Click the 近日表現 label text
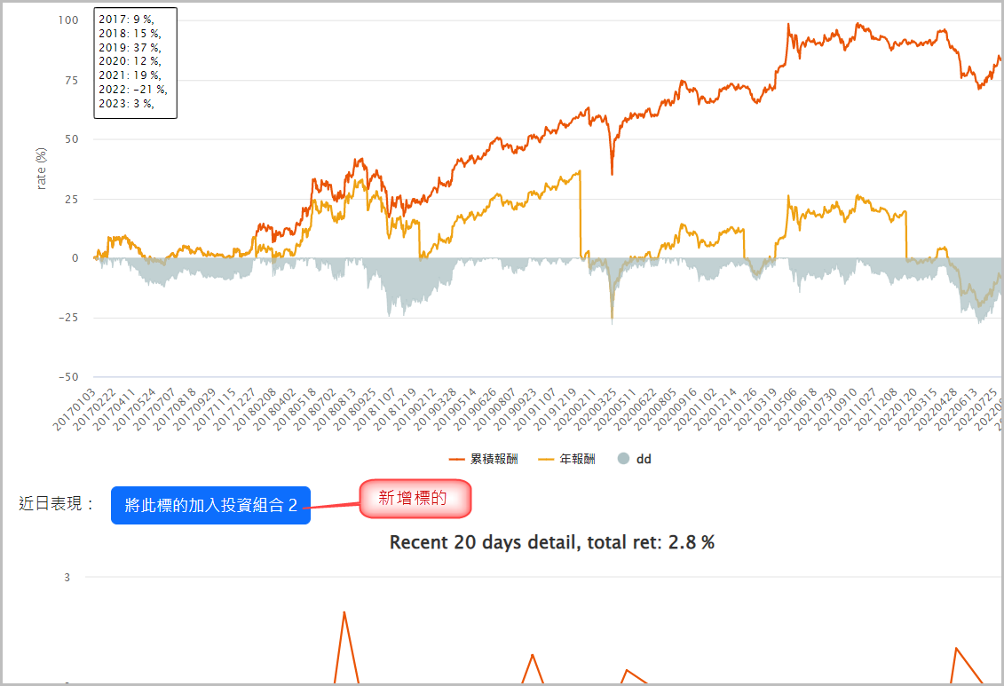The image size is (1004, 686). [x=56, y=504]
